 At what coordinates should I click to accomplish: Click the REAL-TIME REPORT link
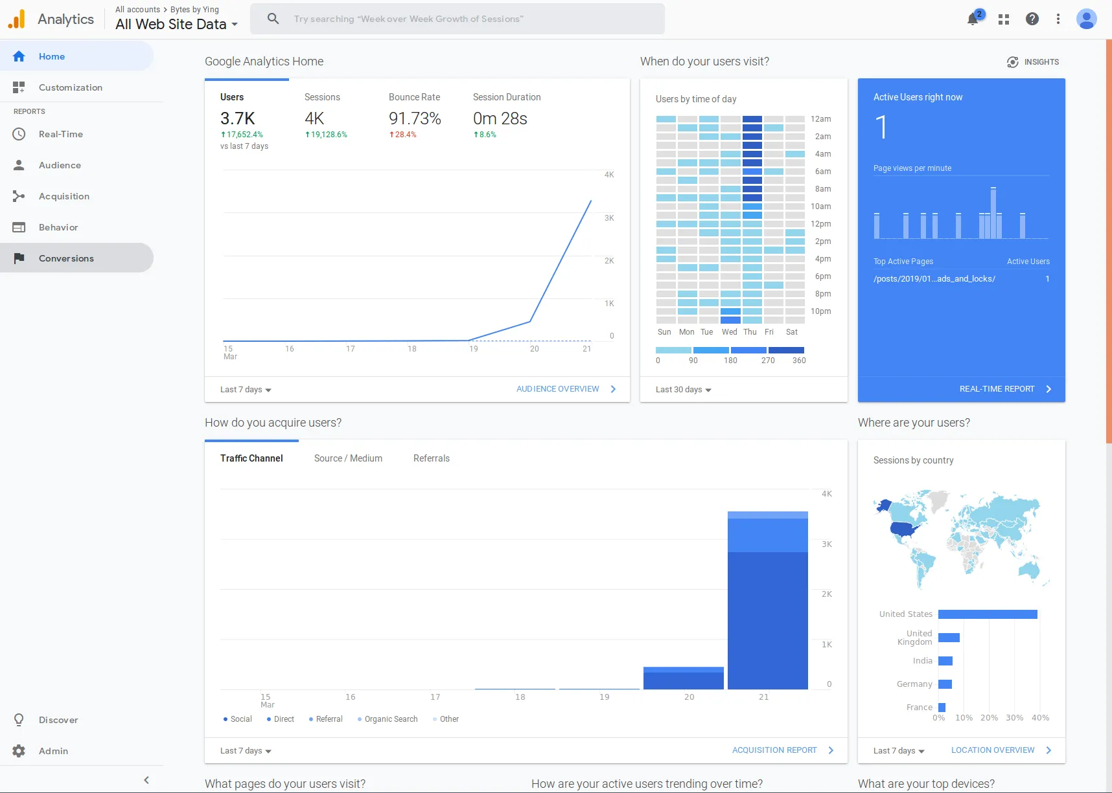[x=997, y=389]
